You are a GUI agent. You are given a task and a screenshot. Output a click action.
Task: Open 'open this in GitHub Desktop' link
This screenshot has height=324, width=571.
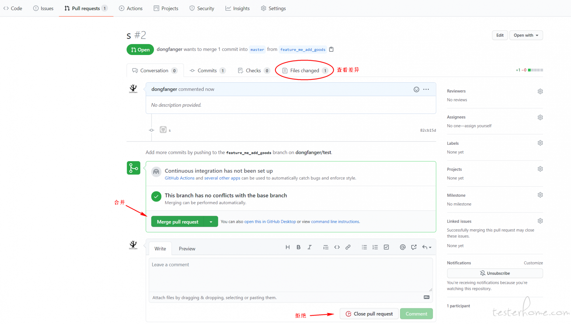(270, 222)
